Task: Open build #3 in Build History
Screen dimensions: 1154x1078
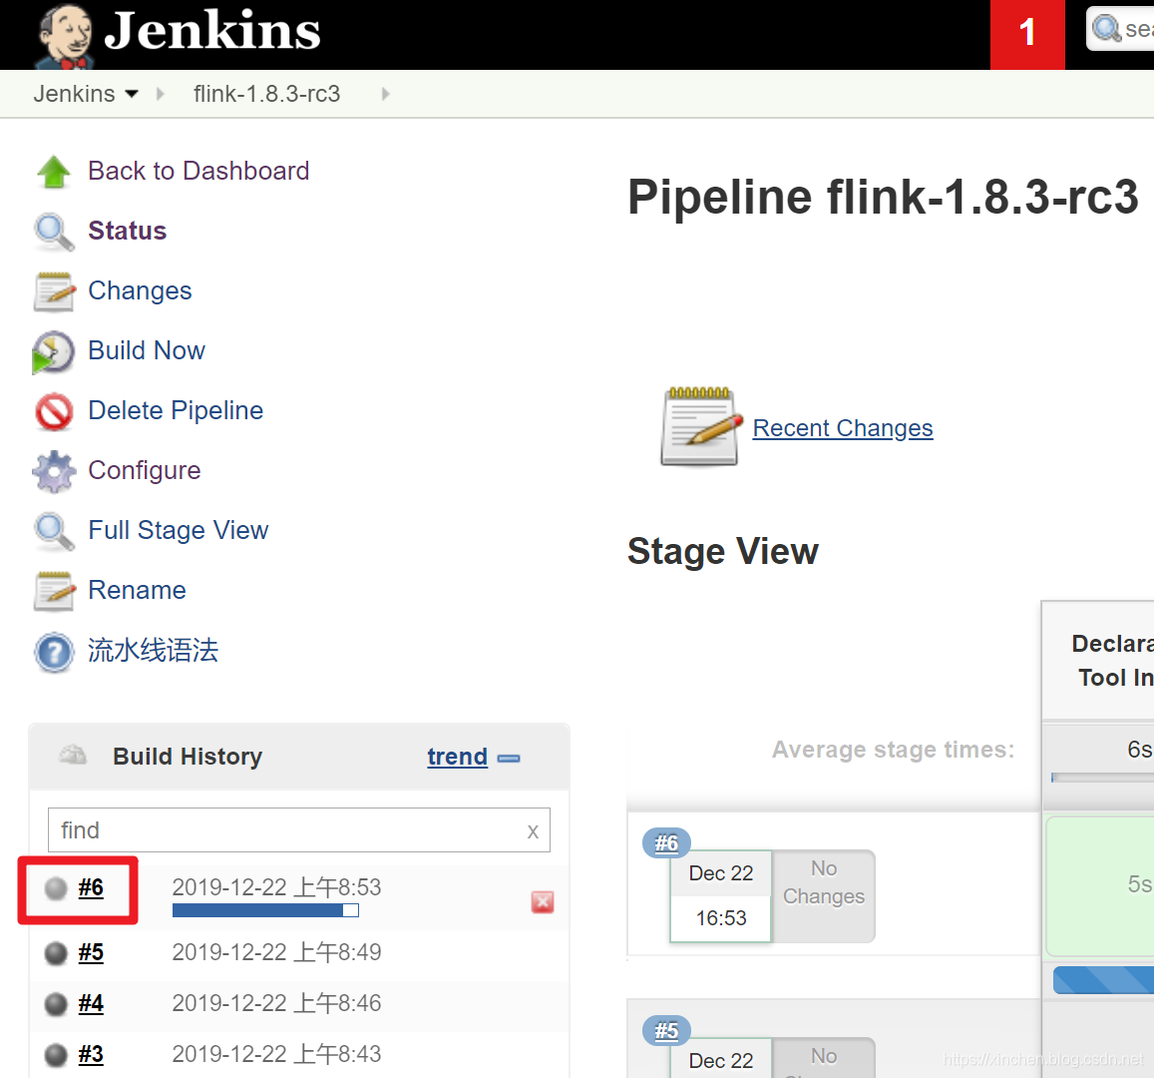Action: [91, 1054]
